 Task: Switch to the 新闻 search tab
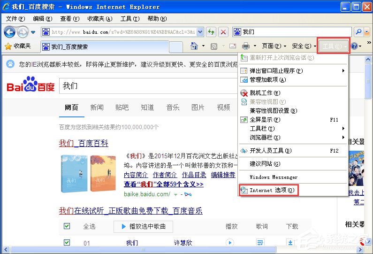coord(97,108)
